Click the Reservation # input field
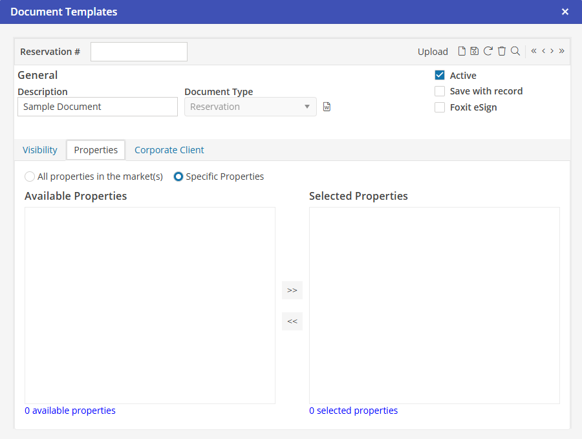The image size is (582, 439). click(139, 52)
